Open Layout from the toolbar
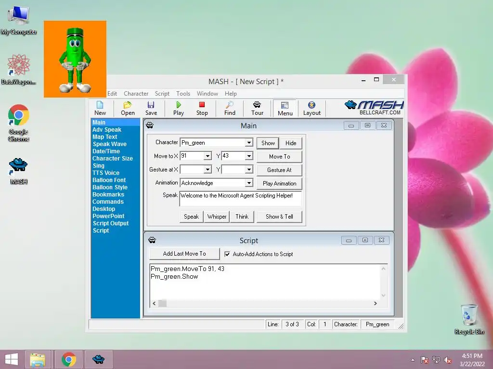 tap(311, 109)
